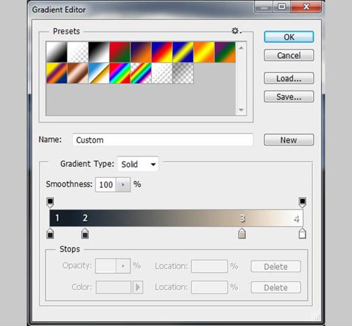
Task: Select the transparent stripes preset
Action: [x=162, y=73]
